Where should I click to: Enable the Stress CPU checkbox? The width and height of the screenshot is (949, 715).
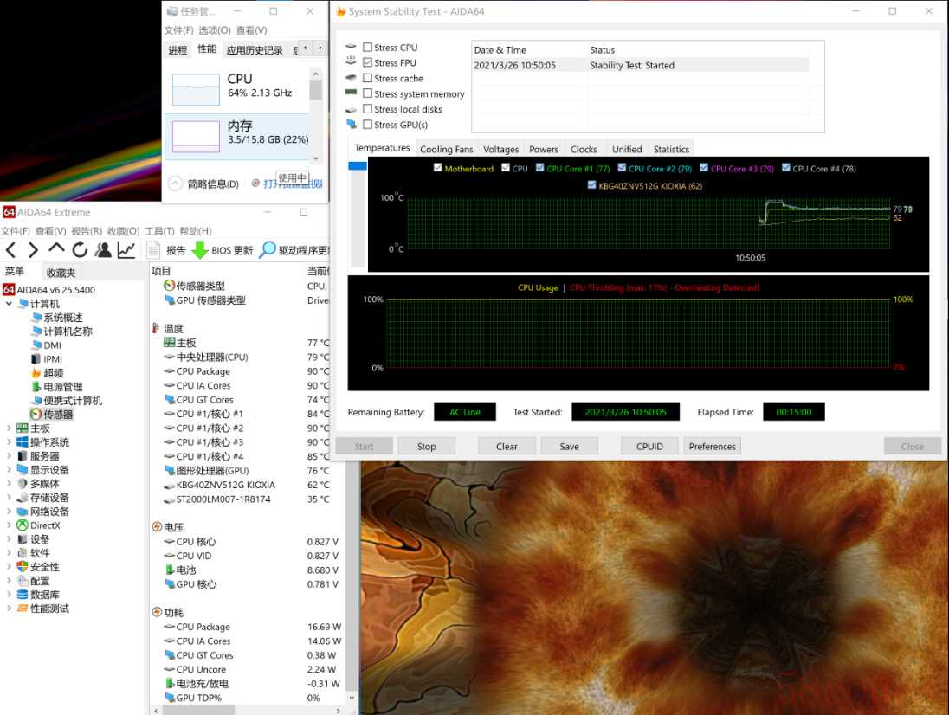point(368,48)
